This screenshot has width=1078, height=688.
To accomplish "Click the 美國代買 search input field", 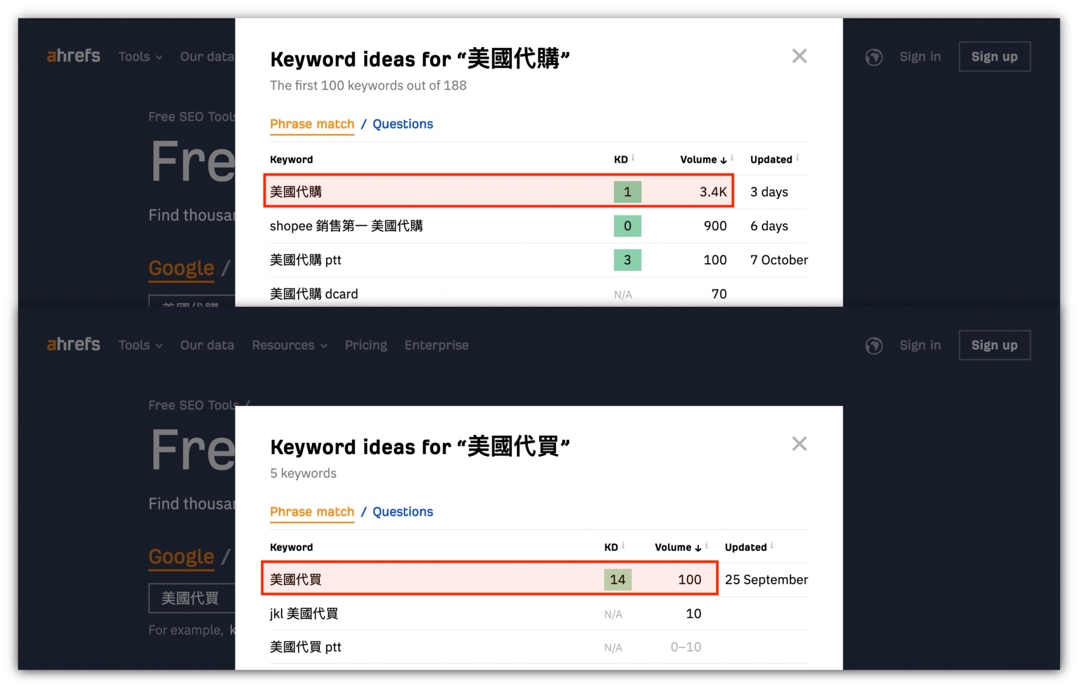I will coord(192,598).
